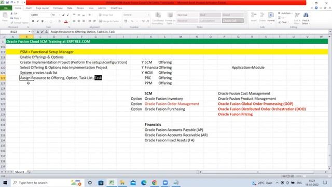332x187 pixels.
Task: Decrease font size with Shrink Font icon
Action: [68, 15]
